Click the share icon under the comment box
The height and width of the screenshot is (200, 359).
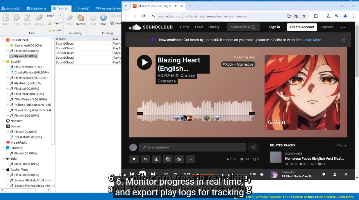tap(157, 159)
